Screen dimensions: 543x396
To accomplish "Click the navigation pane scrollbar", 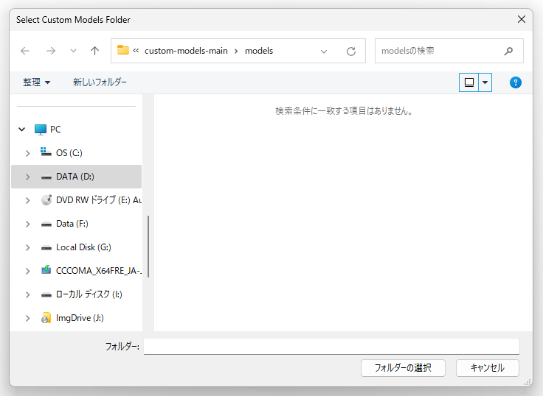I will 148,247.
